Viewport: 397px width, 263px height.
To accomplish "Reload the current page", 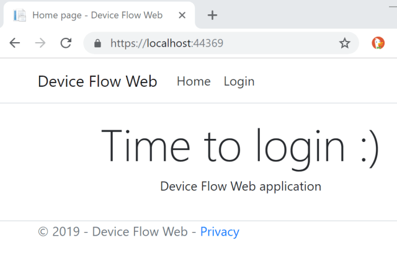I will [65, 43].
